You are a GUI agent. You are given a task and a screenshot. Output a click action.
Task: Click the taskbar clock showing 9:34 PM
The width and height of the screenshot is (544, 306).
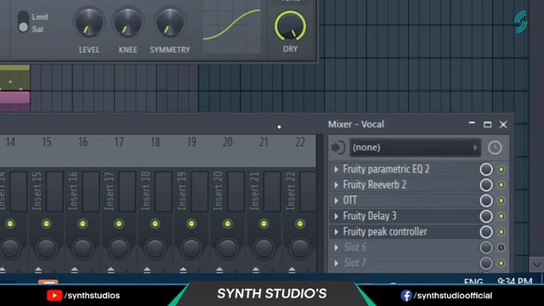point(514,280)
